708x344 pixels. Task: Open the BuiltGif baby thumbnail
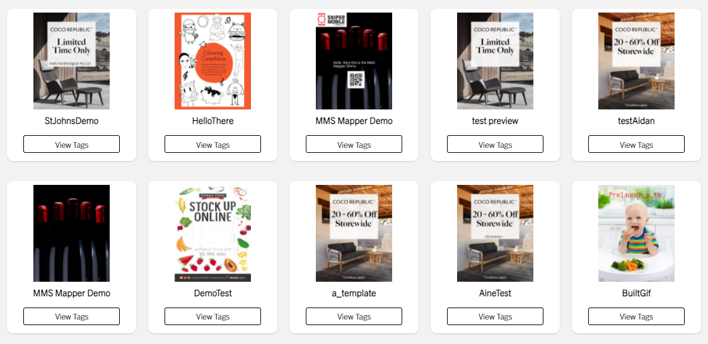pos(637,233)
